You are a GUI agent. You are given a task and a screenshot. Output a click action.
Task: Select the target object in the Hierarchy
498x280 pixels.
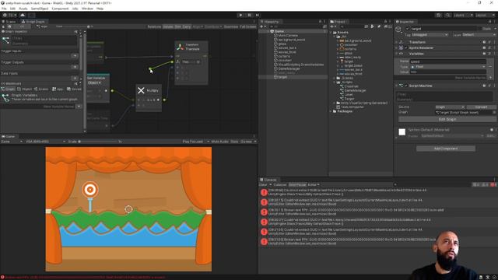tap(282, 77)
